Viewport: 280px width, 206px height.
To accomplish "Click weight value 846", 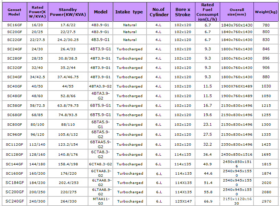I will 266,49.
